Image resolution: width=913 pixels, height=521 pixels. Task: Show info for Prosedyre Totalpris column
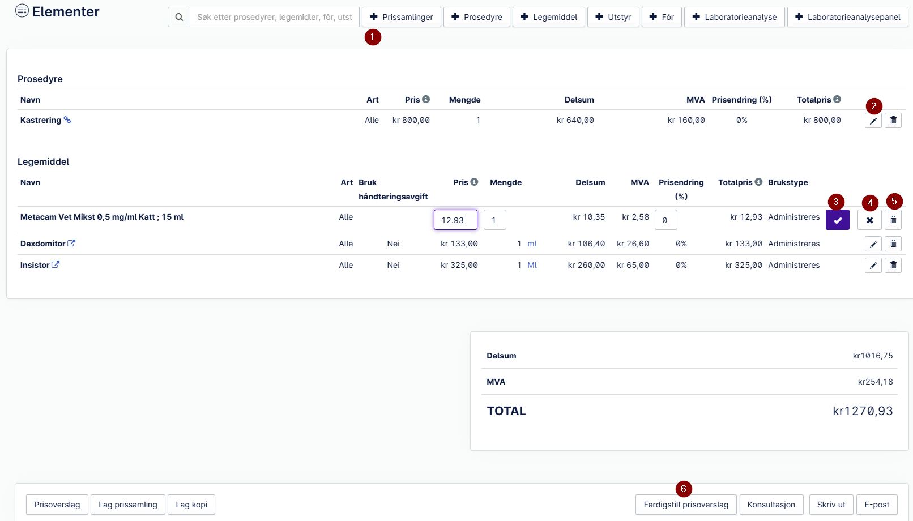tap(837, 99)
